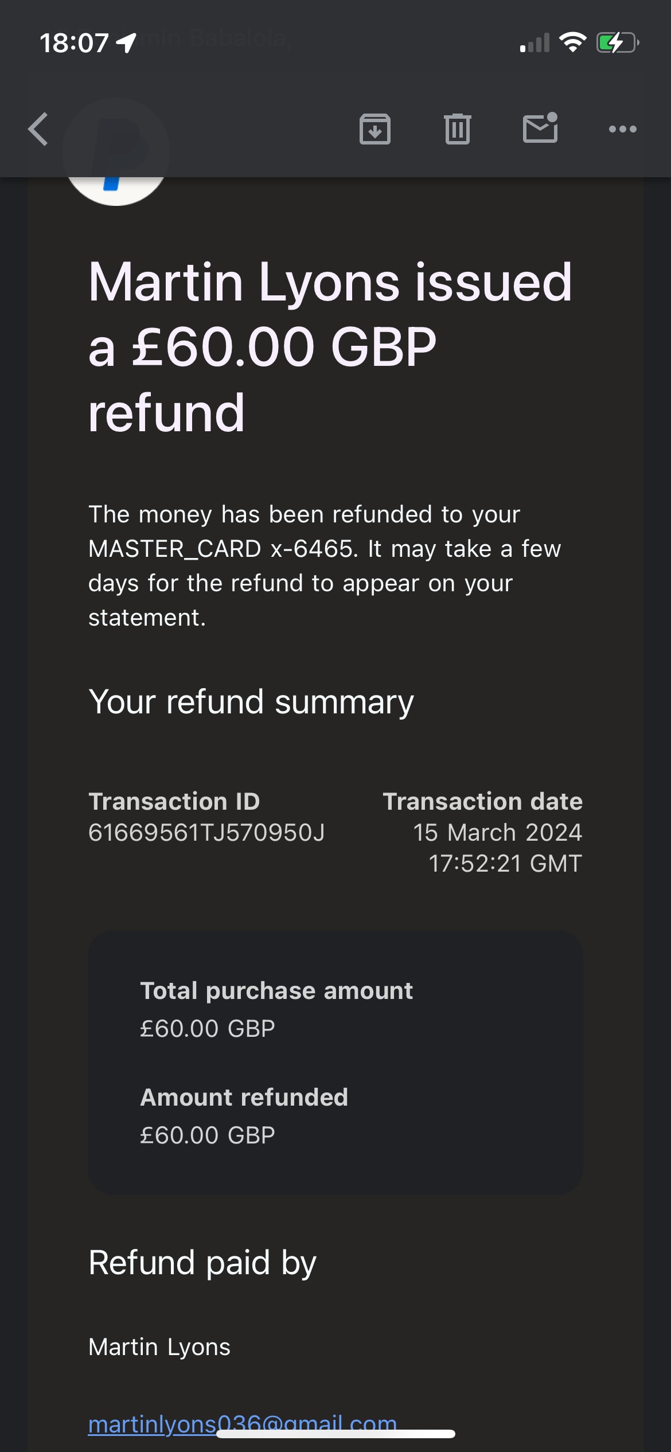Tap the Amount refunded £60.00 GBP value
Viewport: 671px width, 1452px height.
208,1135
